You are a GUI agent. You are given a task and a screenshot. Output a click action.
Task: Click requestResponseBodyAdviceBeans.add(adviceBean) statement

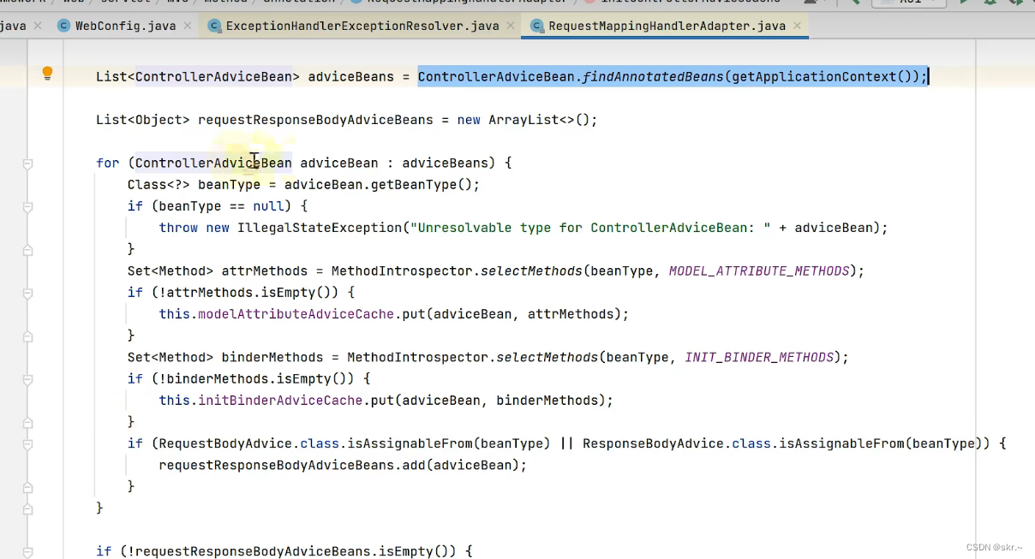pos(343,465)
